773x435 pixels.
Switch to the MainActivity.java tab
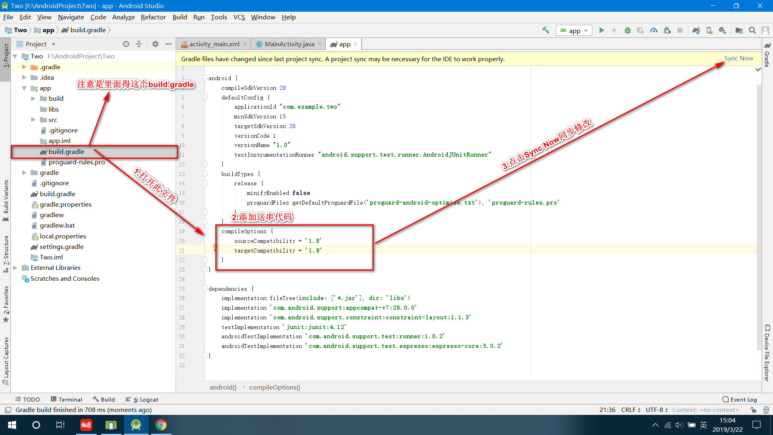[x=289, y=44]
